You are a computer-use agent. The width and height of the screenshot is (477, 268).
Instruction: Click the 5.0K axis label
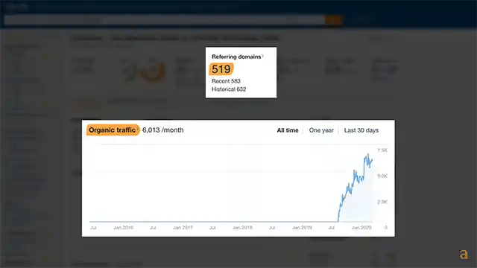(x=382, y=176)
